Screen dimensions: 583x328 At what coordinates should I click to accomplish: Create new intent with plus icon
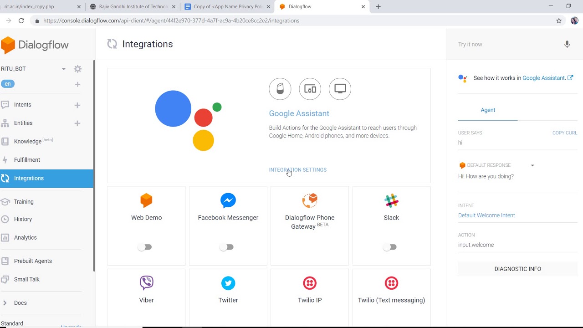click(x=77, y=105)
